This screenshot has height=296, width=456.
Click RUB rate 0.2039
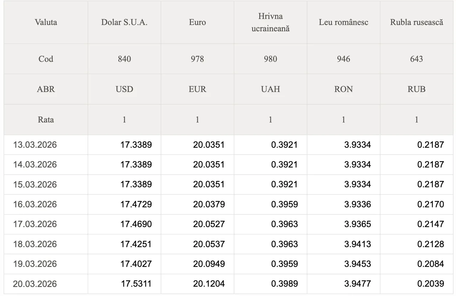pyautogui.click(x=431, y=284)
